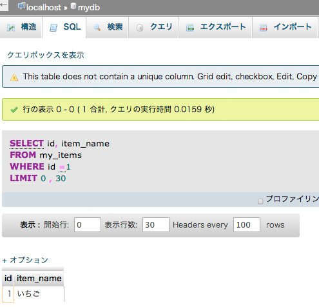Switch to the 構造 tab
The height and width of the screenshot is (307, 319).
click(21, 27)
